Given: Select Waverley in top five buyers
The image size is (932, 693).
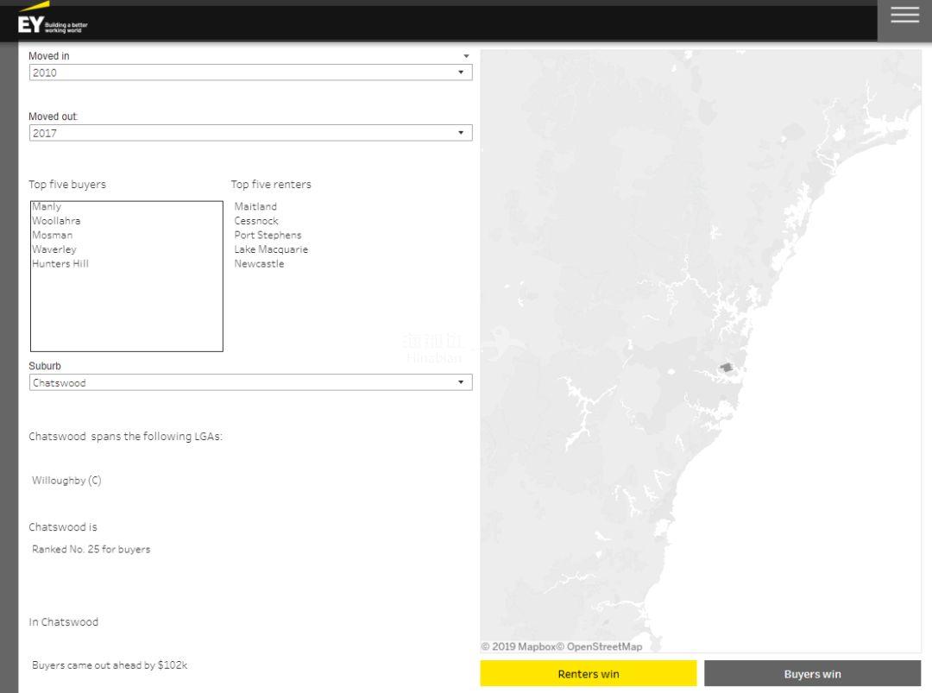Looking at the screenshot, I should 54,249.
